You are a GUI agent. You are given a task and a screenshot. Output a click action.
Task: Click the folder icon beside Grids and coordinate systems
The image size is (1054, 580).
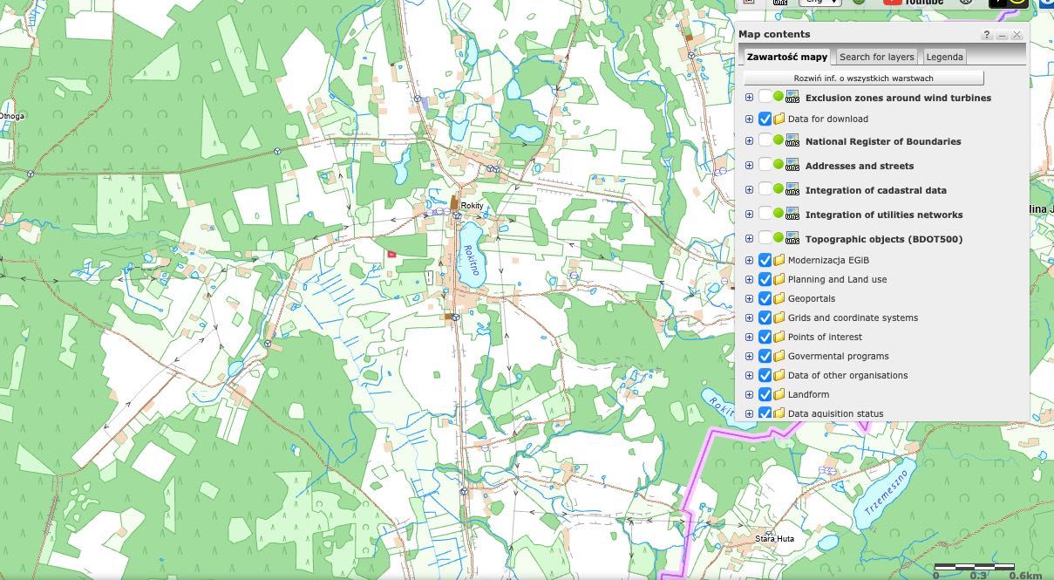coord(779,317)
